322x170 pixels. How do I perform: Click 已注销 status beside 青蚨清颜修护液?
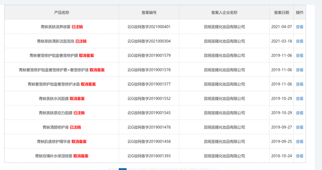point(75,127)
